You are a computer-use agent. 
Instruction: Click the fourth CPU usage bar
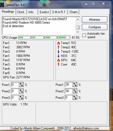click(64, 38)
